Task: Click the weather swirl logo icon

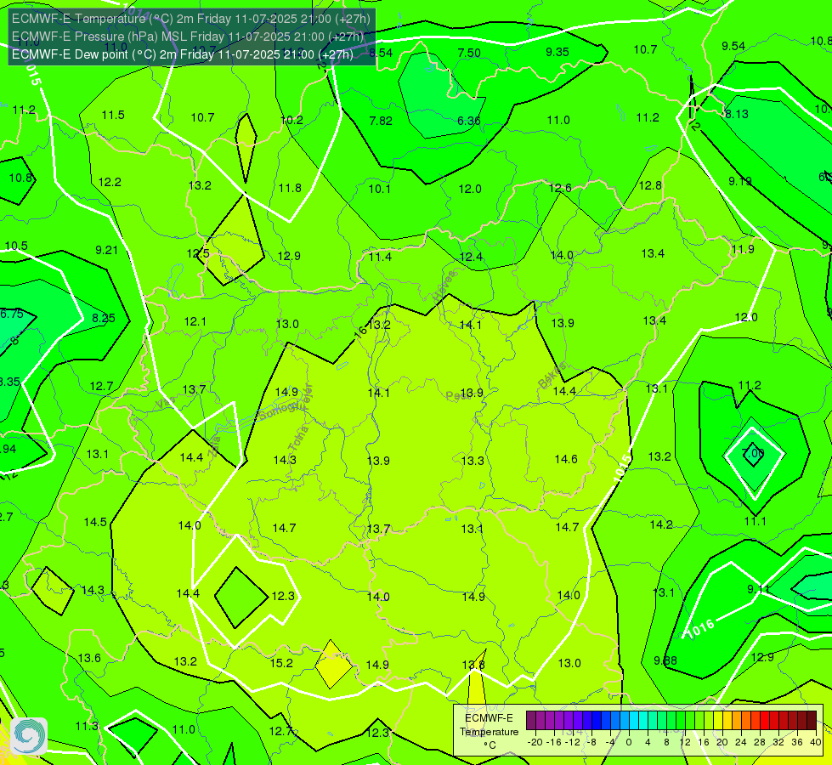Action: click(29, 736)
